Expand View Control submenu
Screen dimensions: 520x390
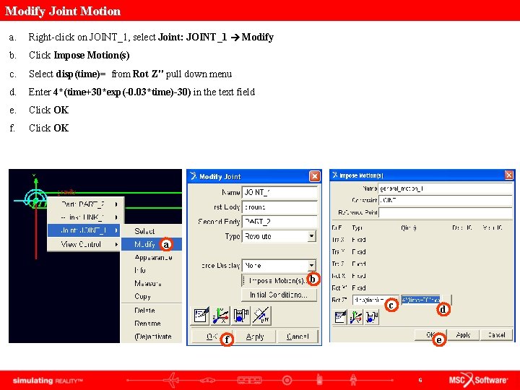(84, 244)
